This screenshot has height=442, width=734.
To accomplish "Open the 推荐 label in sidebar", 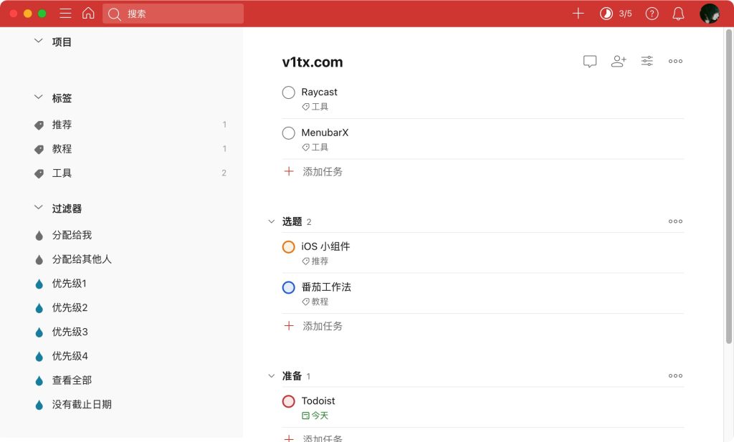I will click(x=130, y=125).
